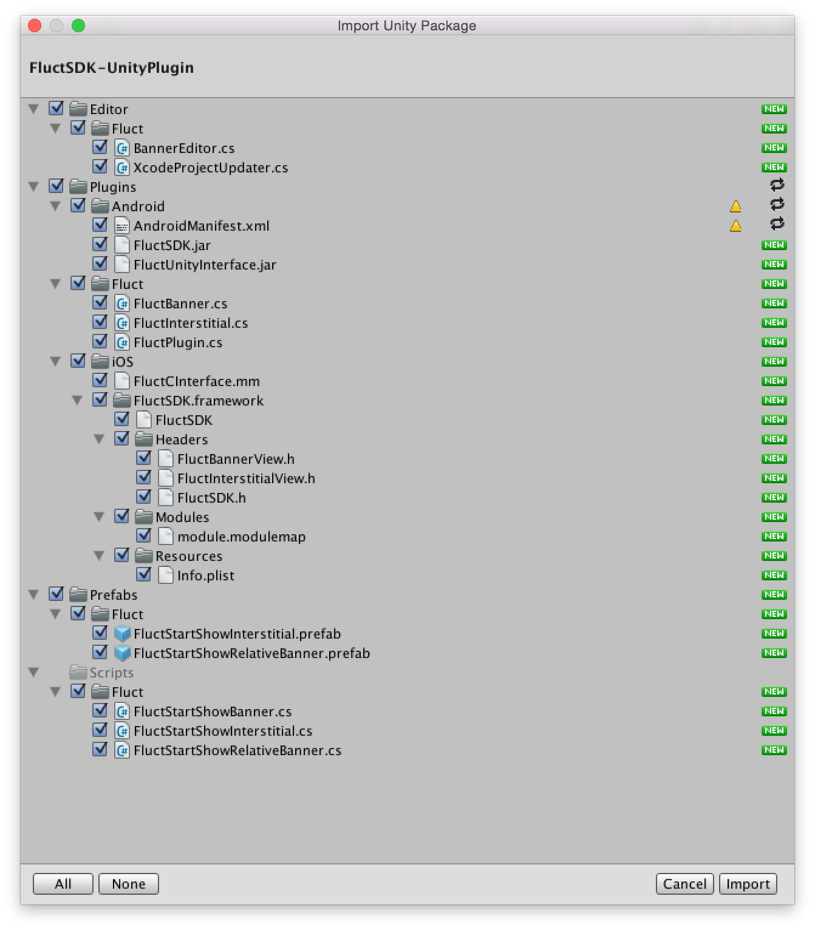Click the warning triangle on AndroidManifest.xml row
Viewport: 815px width, 930px height.
[735, 226]
